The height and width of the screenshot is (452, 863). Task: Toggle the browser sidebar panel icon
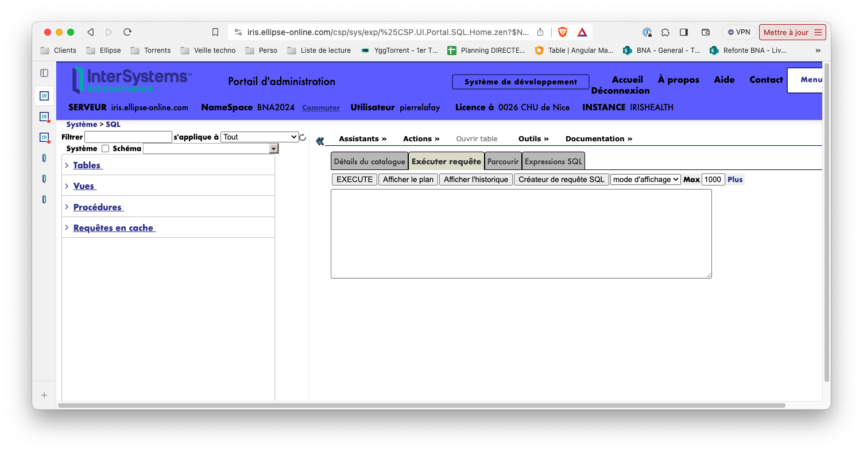click(x=684, y=32)
